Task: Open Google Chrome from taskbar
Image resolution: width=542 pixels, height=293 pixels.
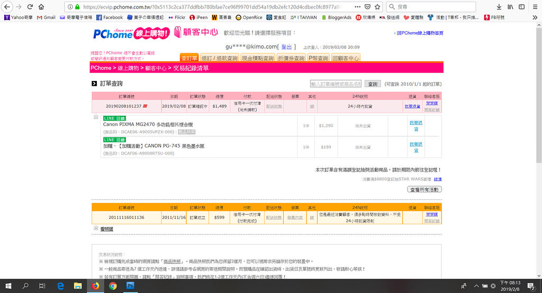Action: (x=113, y=286)
